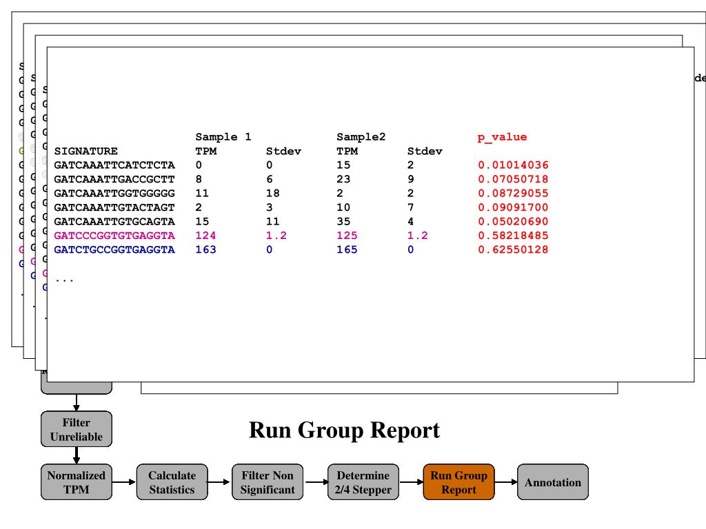Select Sample2 TPM value 165
The height and width of the screenshot is (529, 706).
point(347,249)
